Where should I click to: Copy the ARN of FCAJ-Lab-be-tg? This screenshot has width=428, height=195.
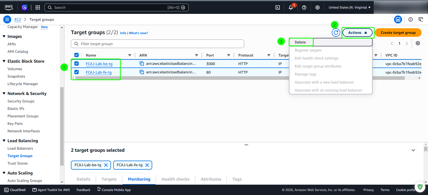[x=142, y=63]
